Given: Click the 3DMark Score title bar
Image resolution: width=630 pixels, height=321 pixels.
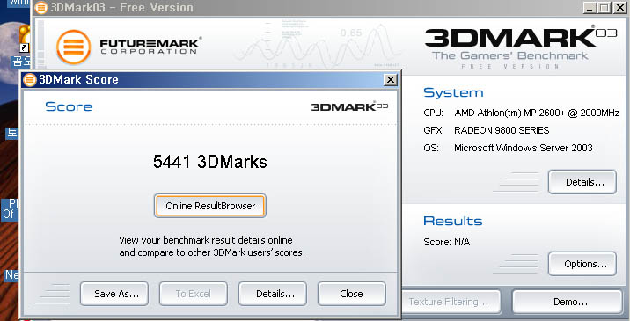Looking at the screenshot, I should 209,79.
